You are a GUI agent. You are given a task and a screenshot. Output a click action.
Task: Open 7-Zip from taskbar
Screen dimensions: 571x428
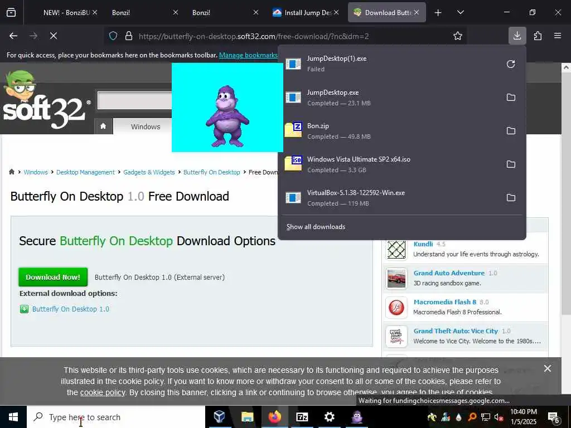(302, 417)
